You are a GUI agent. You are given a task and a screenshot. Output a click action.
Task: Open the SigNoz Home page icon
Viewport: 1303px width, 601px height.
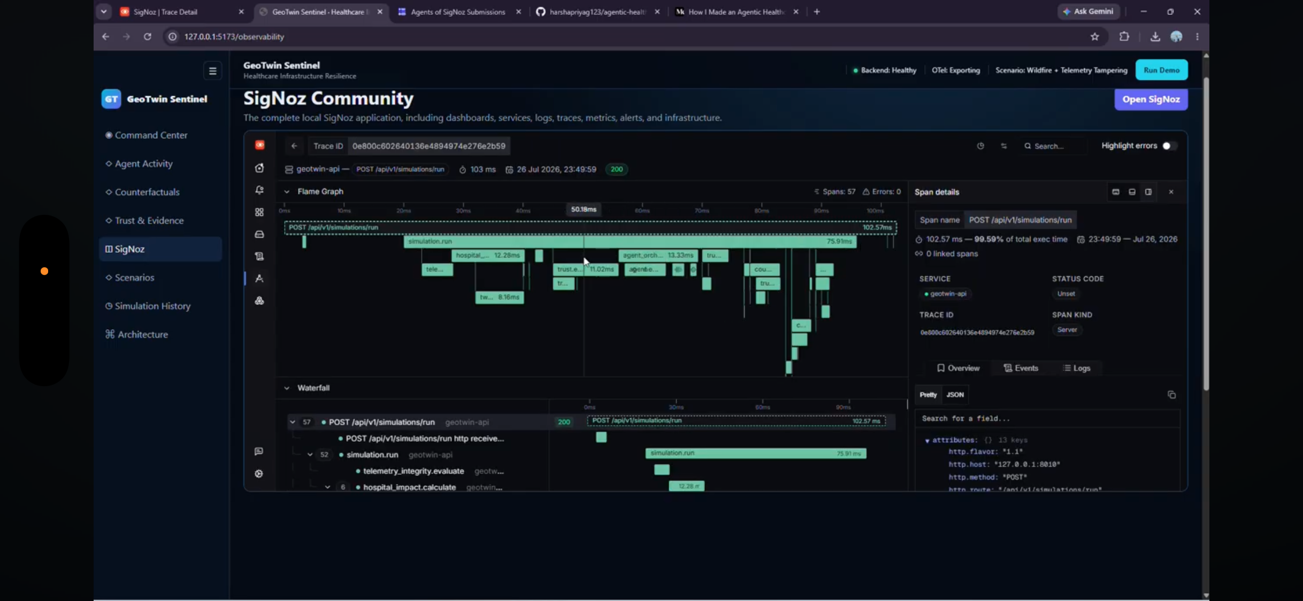tap(259, 168)
